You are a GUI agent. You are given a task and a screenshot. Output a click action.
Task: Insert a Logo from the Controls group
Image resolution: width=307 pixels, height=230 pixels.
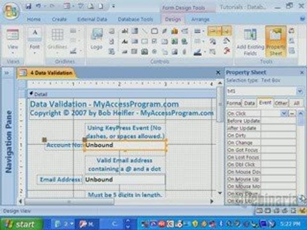(x=97, y=40)
